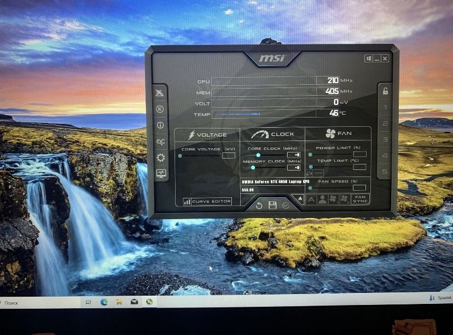The width and height of the screenshot is (453, 335).
Task: Click the VOLTAGE section header
Action: pyautogui.click(x=207, y=135)
